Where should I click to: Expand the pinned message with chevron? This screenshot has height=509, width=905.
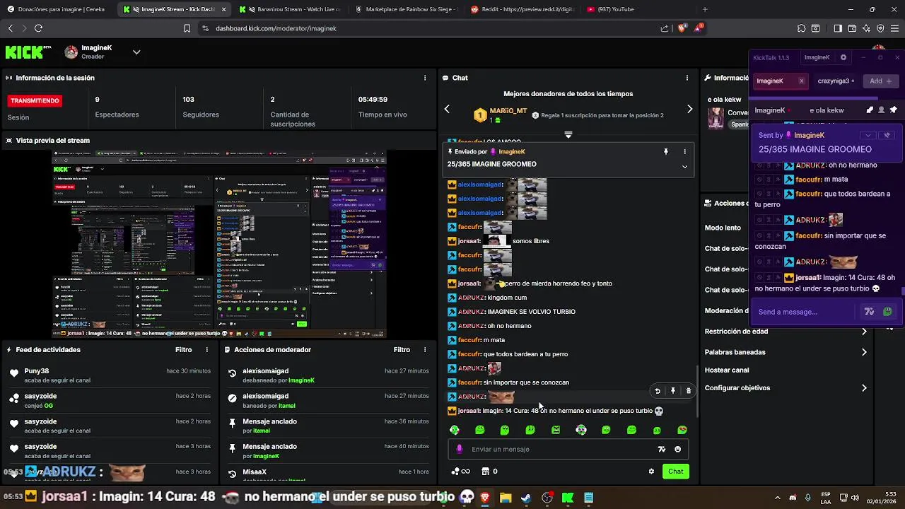coord(684,167)
